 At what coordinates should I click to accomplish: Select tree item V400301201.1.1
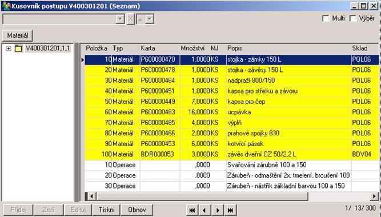pyautogui.click(x=48, y=49)
